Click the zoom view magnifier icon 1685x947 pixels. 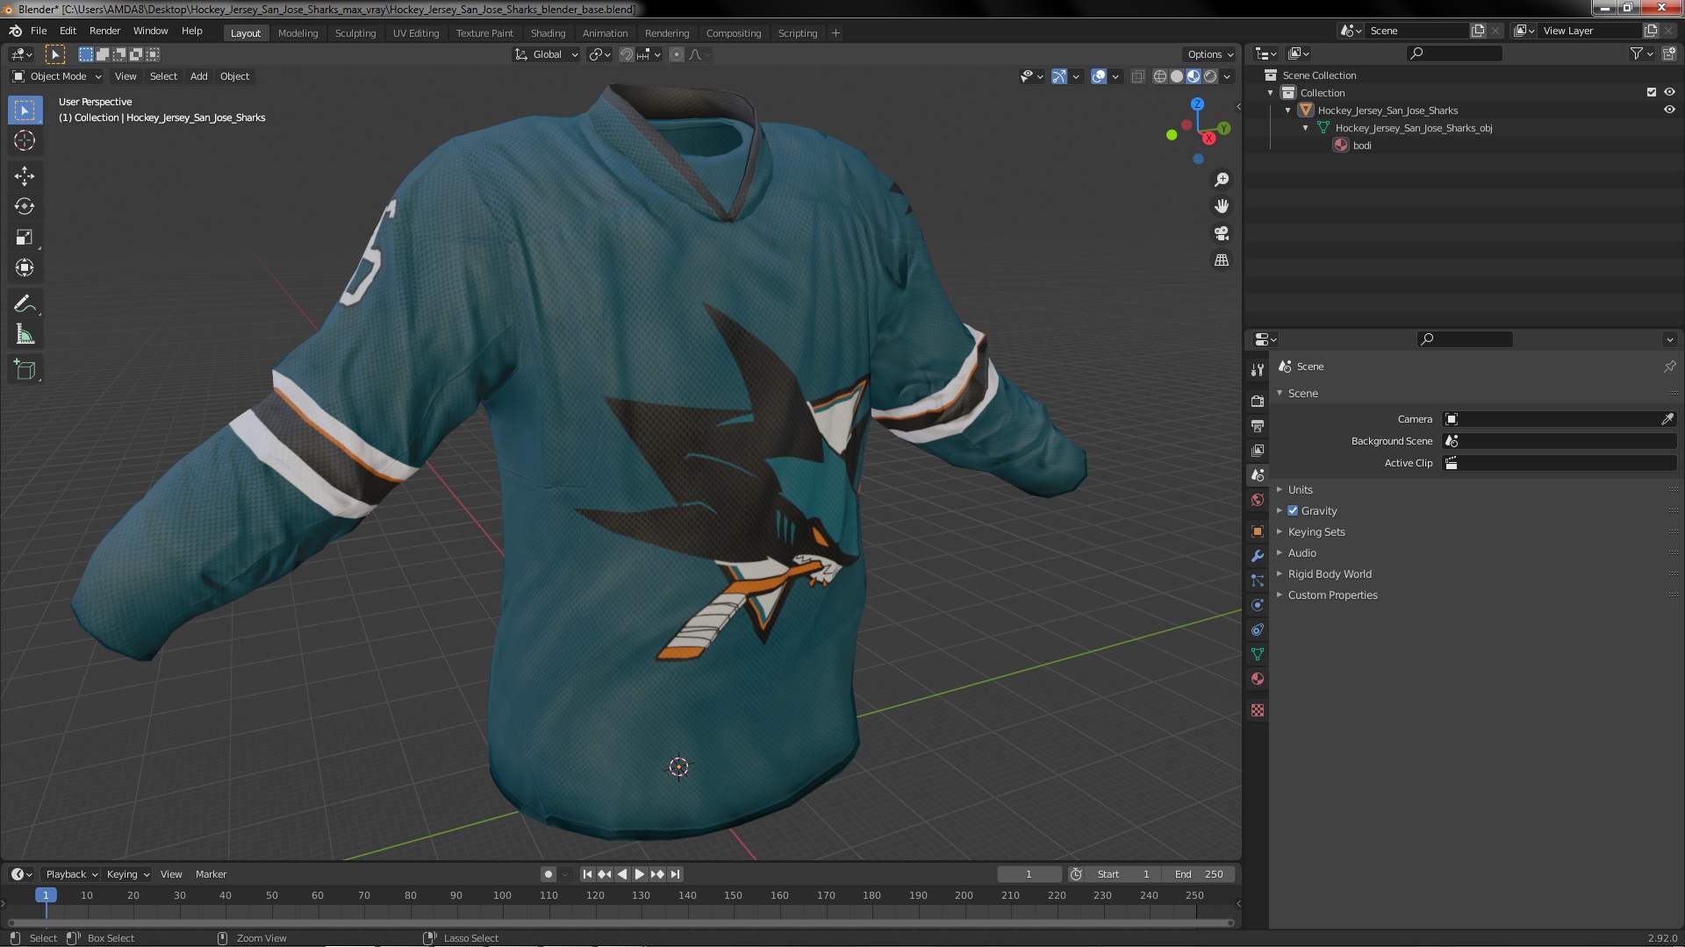coord(1222,180)
